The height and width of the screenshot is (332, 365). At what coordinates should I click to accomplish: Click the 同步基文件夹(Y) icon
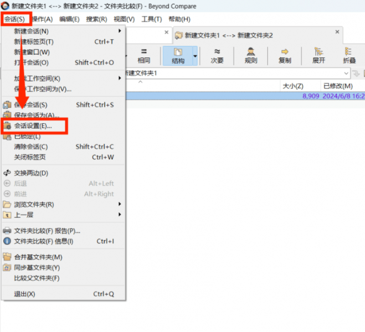(x=7, y=267)
